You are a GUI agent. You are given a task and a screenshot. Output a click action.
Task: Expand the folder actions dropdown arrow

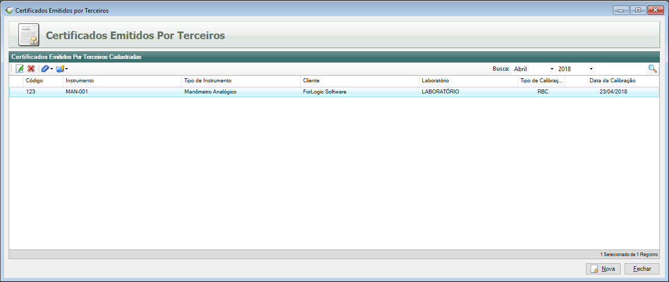pos(66,69)
